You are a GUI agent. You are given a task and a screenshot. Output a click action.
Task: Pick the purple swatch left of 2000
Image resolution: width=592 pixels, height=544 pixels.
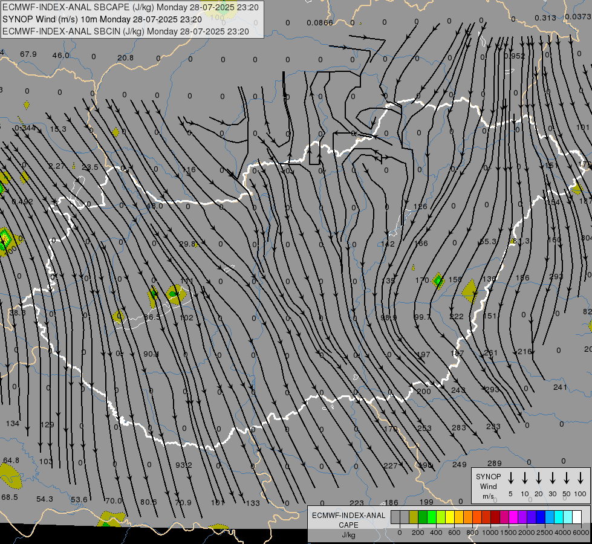522,517
